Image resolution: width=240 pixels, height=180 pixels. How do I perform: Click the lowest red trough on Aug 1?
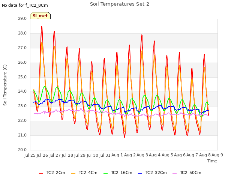tap(124, 137)
